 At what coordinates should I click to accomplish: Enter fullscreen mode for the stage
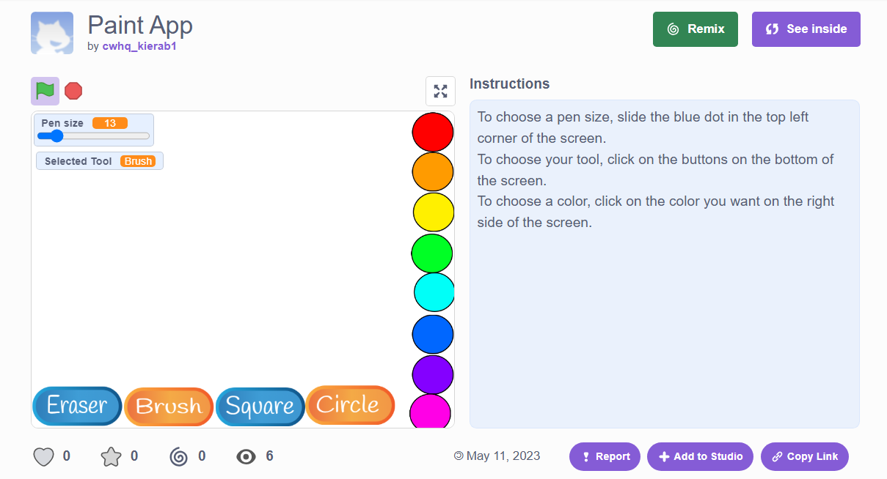pos(440,91)
